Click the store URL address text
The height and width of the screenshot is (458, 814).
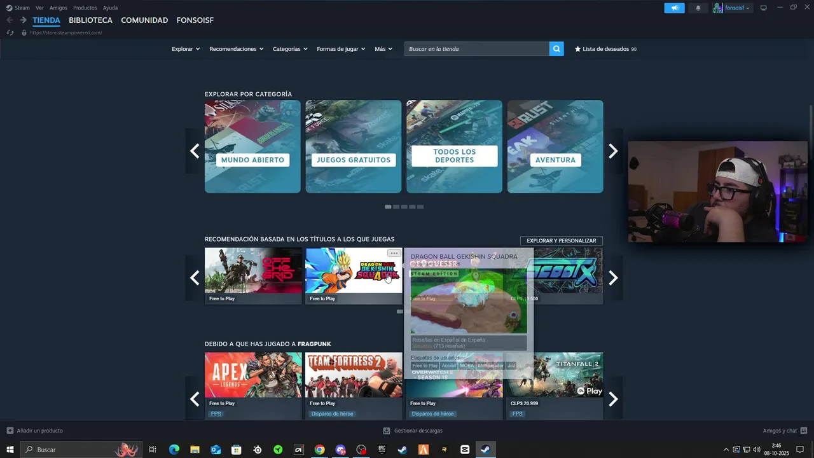coord(66,32)
